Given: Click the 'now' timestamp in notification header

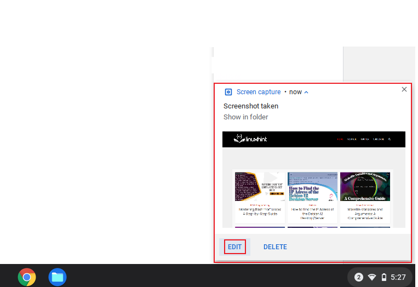Looking at the screenshot, I should point(295,92).
